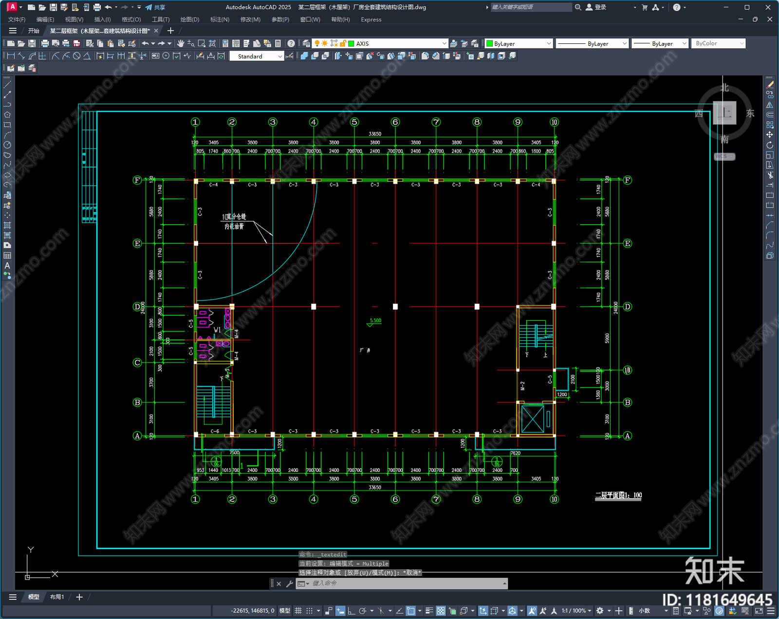Click the Rotate tool in modify toolbar
779x619 pixels.
(x=770, y=145)
